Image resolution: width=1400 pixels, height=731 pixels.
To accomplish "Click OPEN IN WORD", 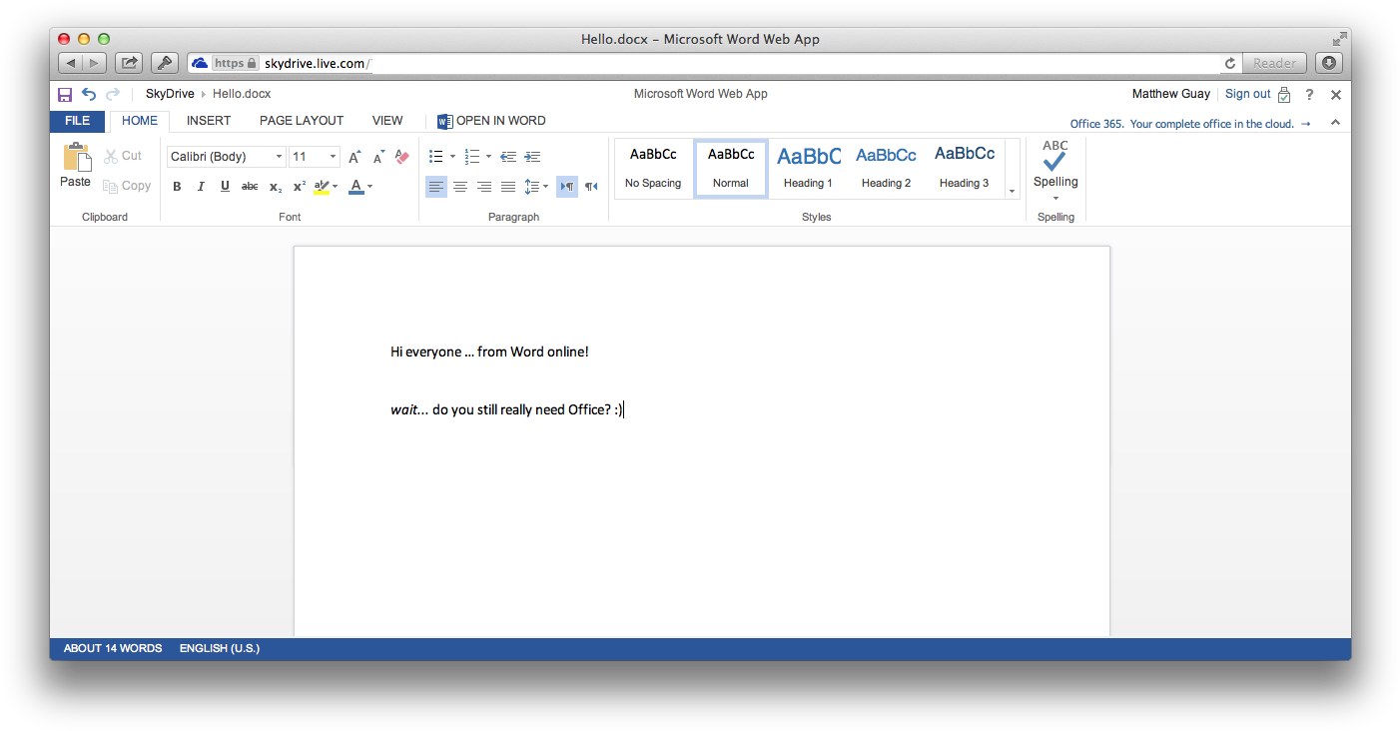I will (x=500, y=120).
